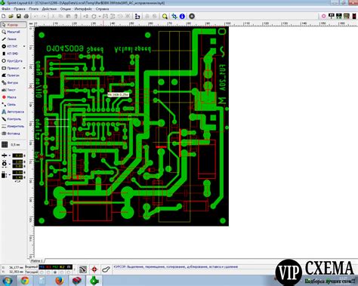This screenshot has width=358, height=286.
Task: Click the red crosshair icon in status bar
Action: click(x=94, y=269)
